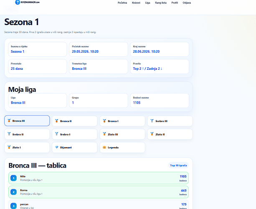The image size is (256, 209).
Task: Click the rank 2 badge for Borna
Action: [x=13, y=192]
